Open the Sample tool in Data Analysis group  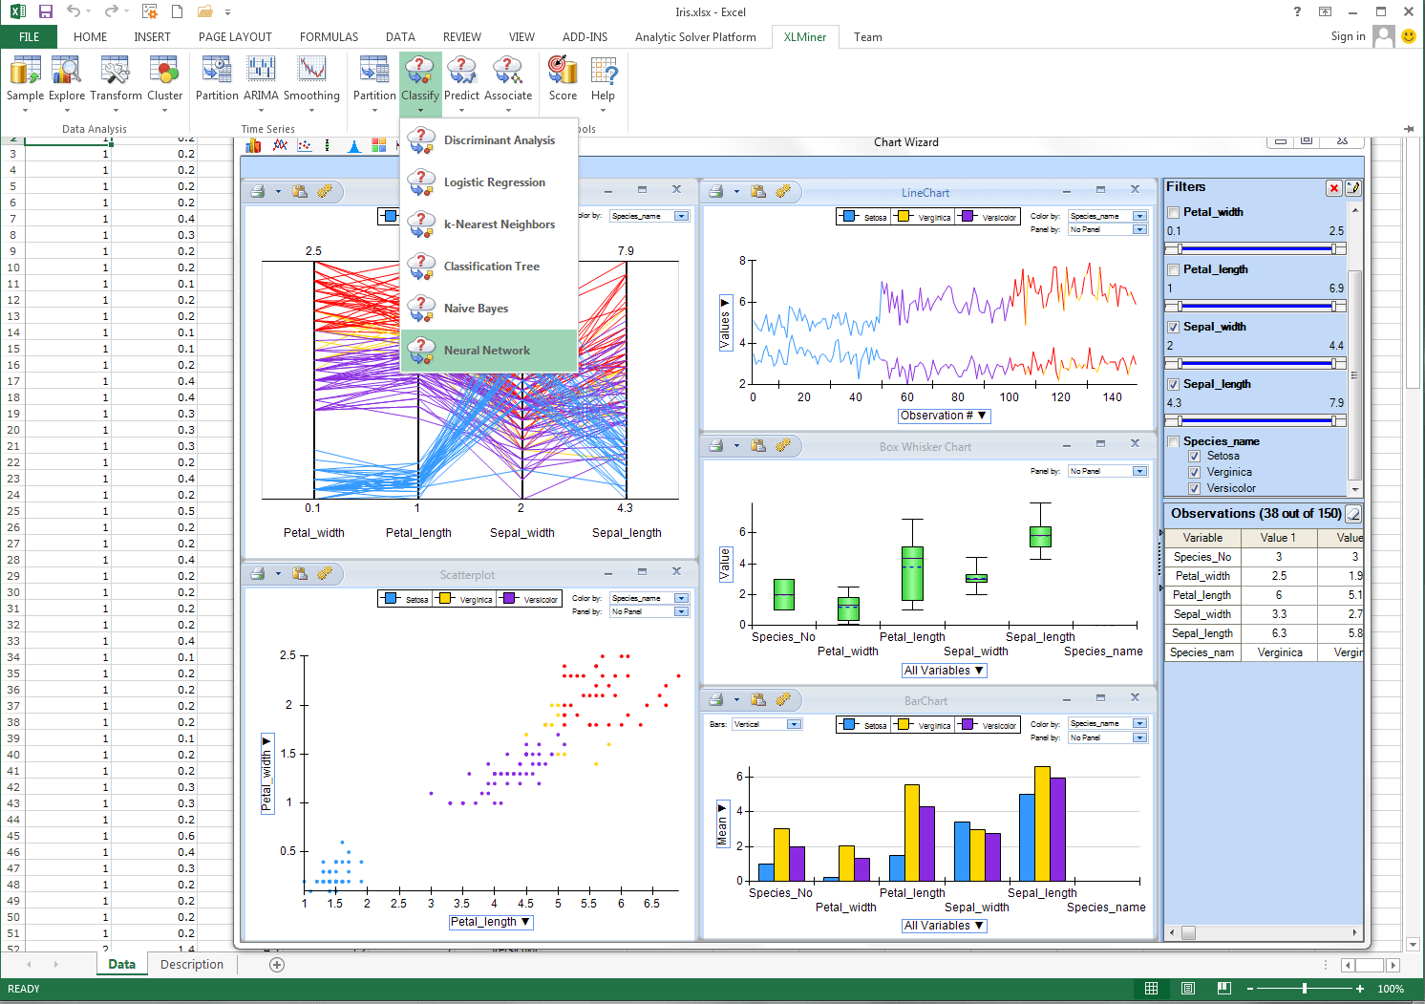pyautogui.click(x=25, y=76)
